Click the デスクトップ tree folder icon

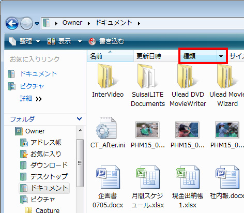click(23, 177)
